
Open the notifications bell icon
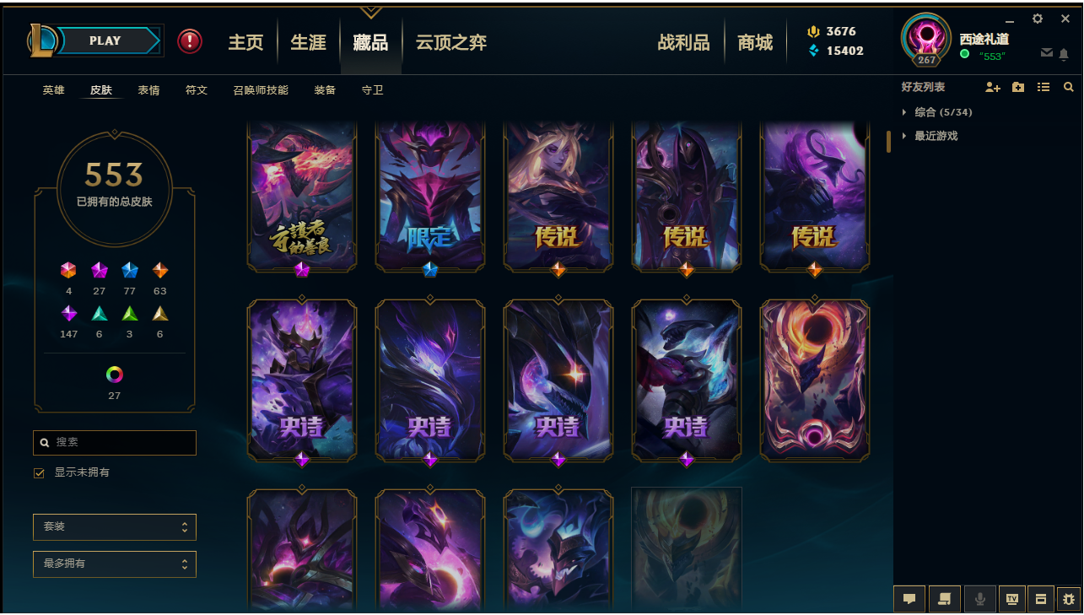(1064, 54)
